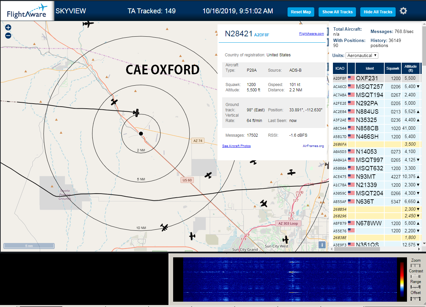Screen dimensions: 426x307
Task: Click the Reset Map button
Action: click(x=301, y=12)
